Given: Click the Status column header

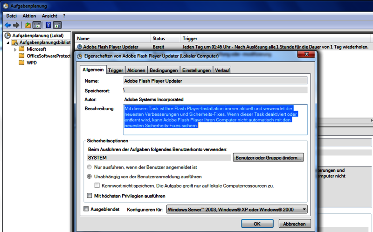Looking at the screenshot, I should coord(166,39).
